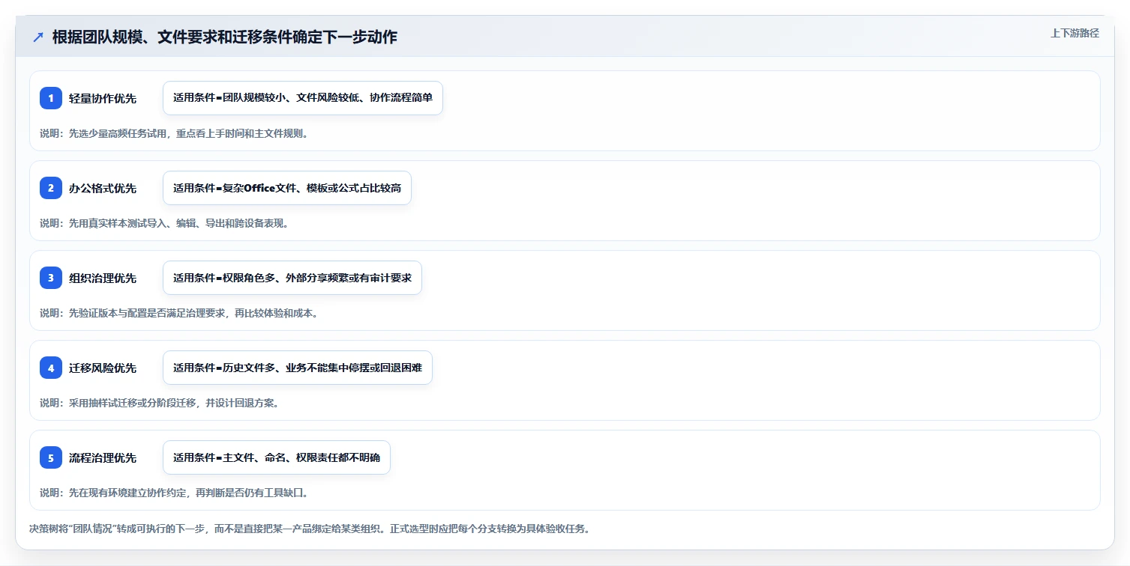This screenshot has width=1130, height=566.
Task: Click the number 1 badge
Action: (x=51, y=98)
